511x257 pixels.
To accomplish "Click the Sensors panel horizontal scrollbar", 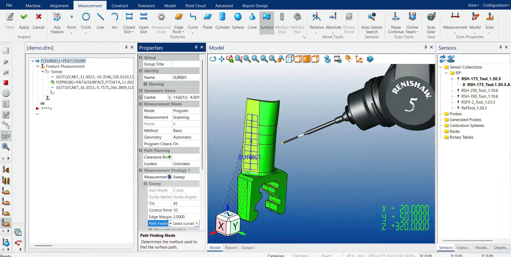I will (x=468, y=241).
